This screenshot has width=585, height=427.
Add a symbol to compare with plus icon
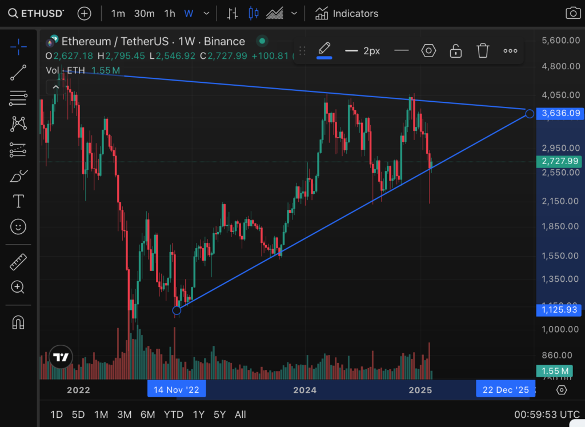pos(85,14)
